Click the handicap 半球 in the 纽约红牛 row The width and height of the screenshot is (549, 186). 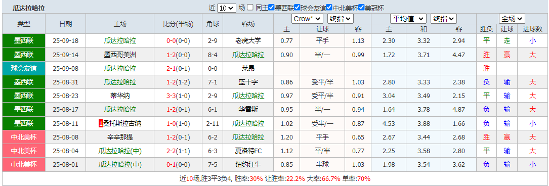pyautogui.click(x=322, y=164)
